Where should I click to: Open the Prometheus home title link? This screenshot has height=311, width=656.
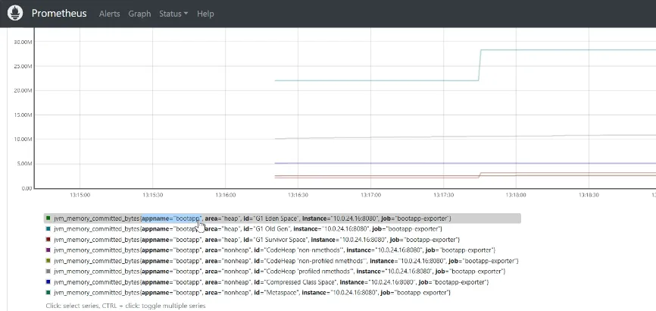[59, 14]
